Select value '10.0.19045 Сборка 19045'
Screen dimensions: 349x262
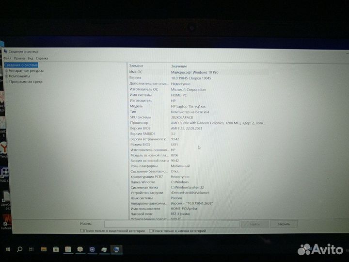pyautogui.click(x=191, y=78)
